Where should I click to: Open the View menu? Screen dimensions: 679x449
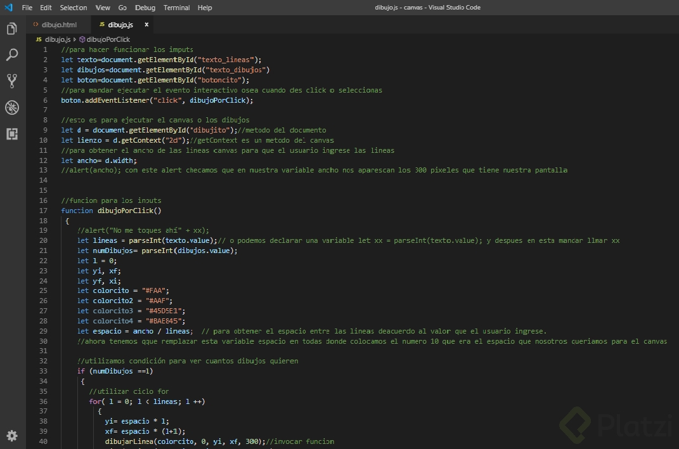103,8
